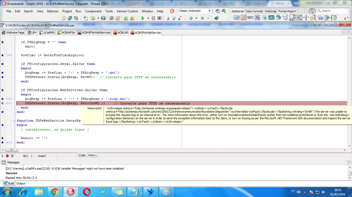
Task: Open the Project menu
Action: (67, 11)
